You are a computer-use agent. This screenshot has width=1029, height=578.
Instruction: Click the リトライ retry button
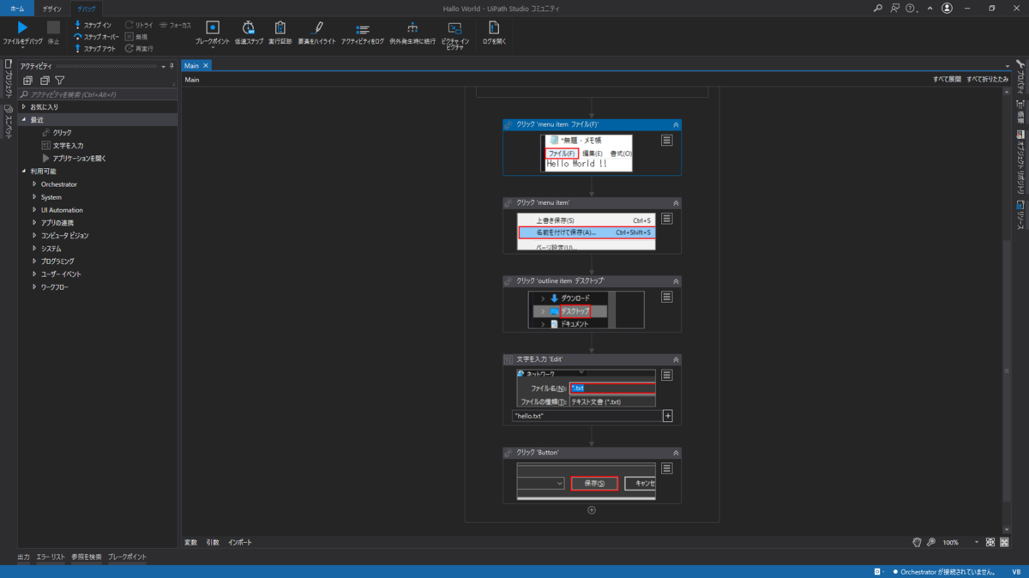tap(138, 26)
